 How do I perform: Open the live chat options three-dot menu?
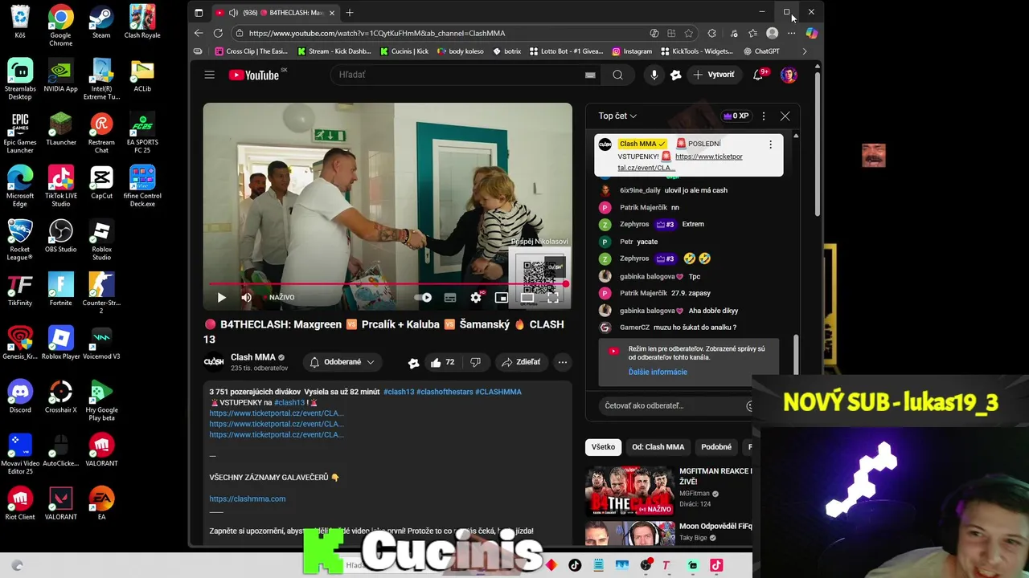point(764,116)
